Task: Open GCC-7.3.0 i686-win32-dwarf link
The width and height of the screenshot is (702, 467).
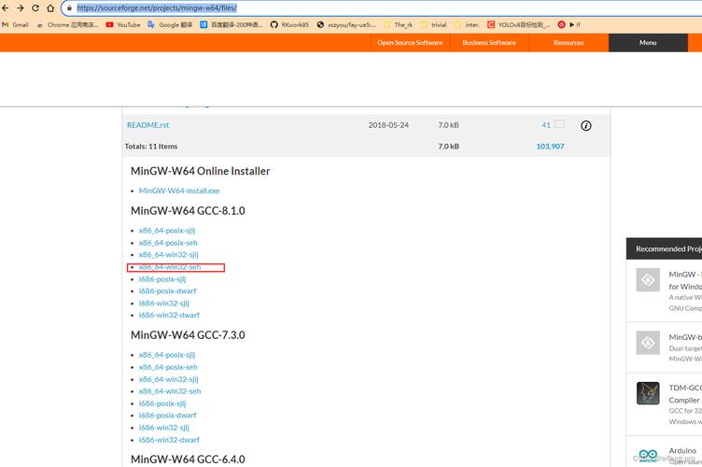Action: click(169, 440)
